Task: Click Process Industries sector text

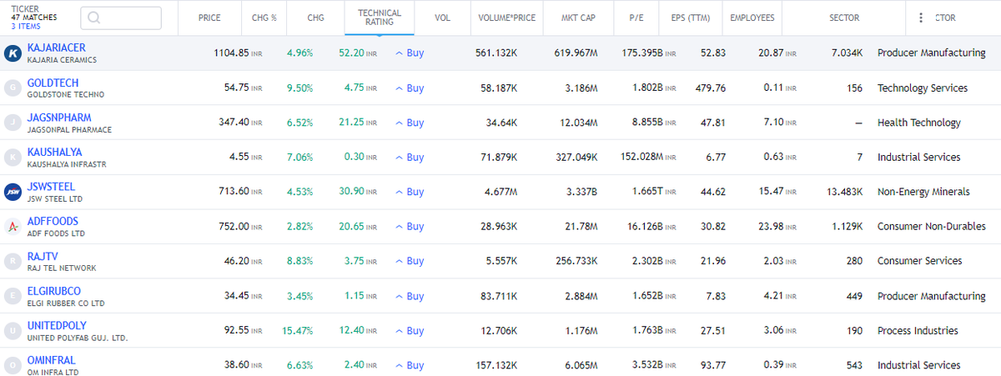Action: 917,330
